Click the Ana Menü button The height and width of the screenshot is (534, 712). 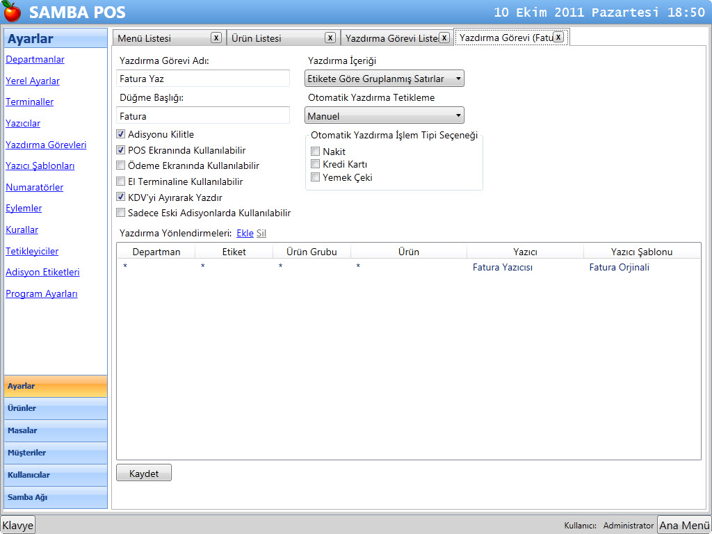(x=684, y=526)
